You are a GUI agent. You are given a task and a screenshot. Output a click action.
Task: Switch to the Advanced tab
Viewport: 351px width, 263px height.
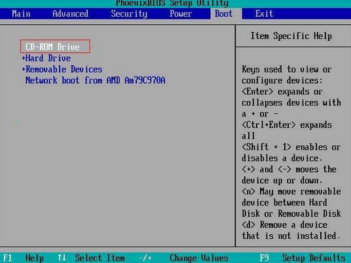71,14
